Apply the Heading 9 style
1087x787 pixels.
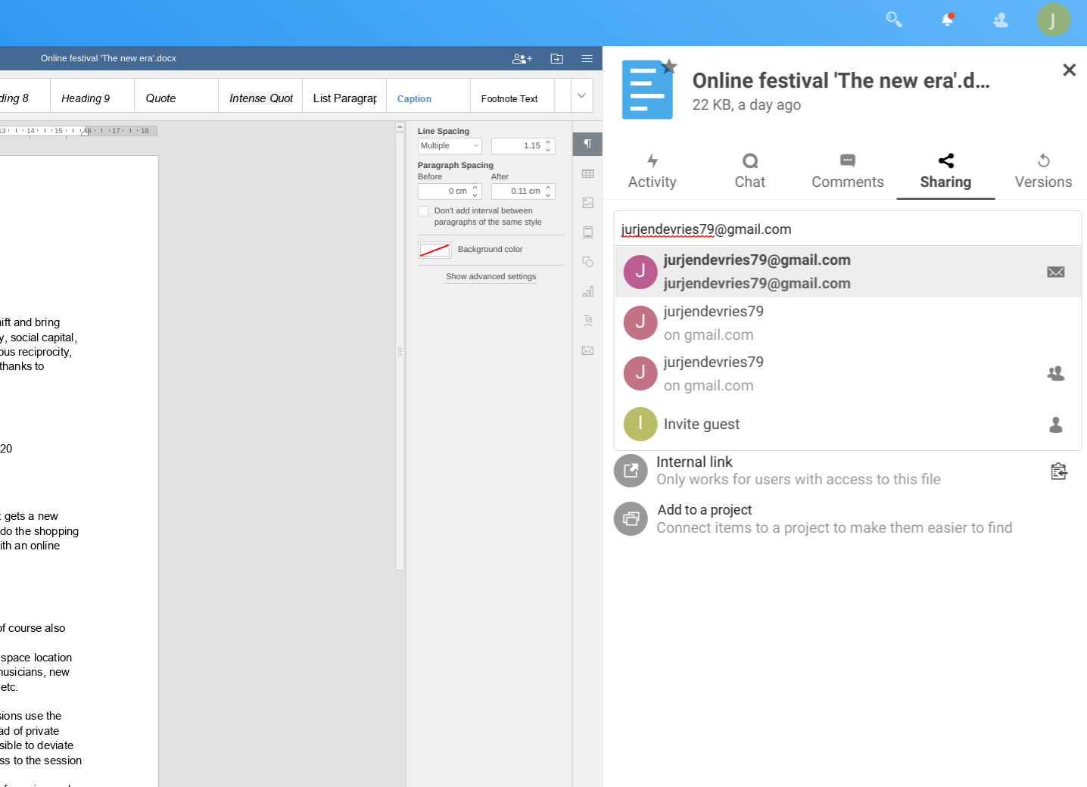coord(92,96)
